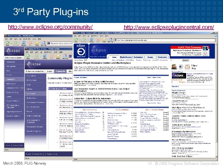The image size is (223, 167).
Task: Click Forward in the Eclipse Community window
Action: coord(16,43)
